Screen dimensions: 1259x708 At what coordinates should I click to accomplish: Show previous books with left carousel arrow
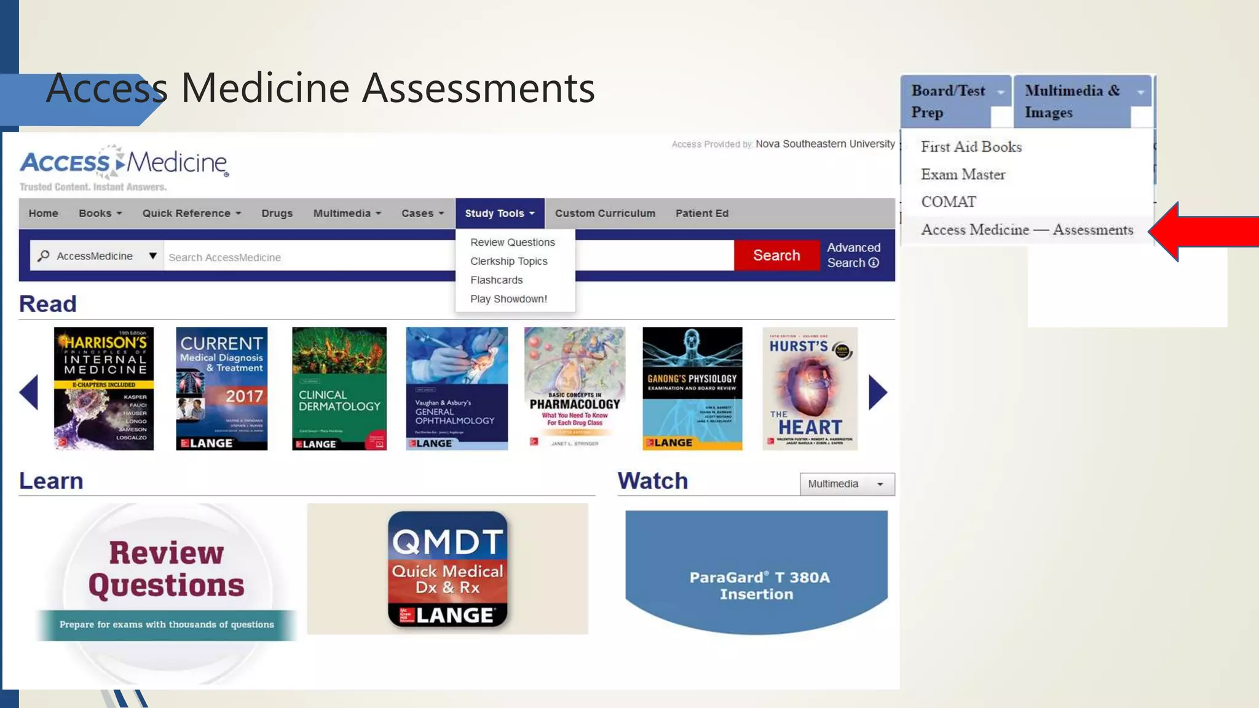tap(29, 392)
